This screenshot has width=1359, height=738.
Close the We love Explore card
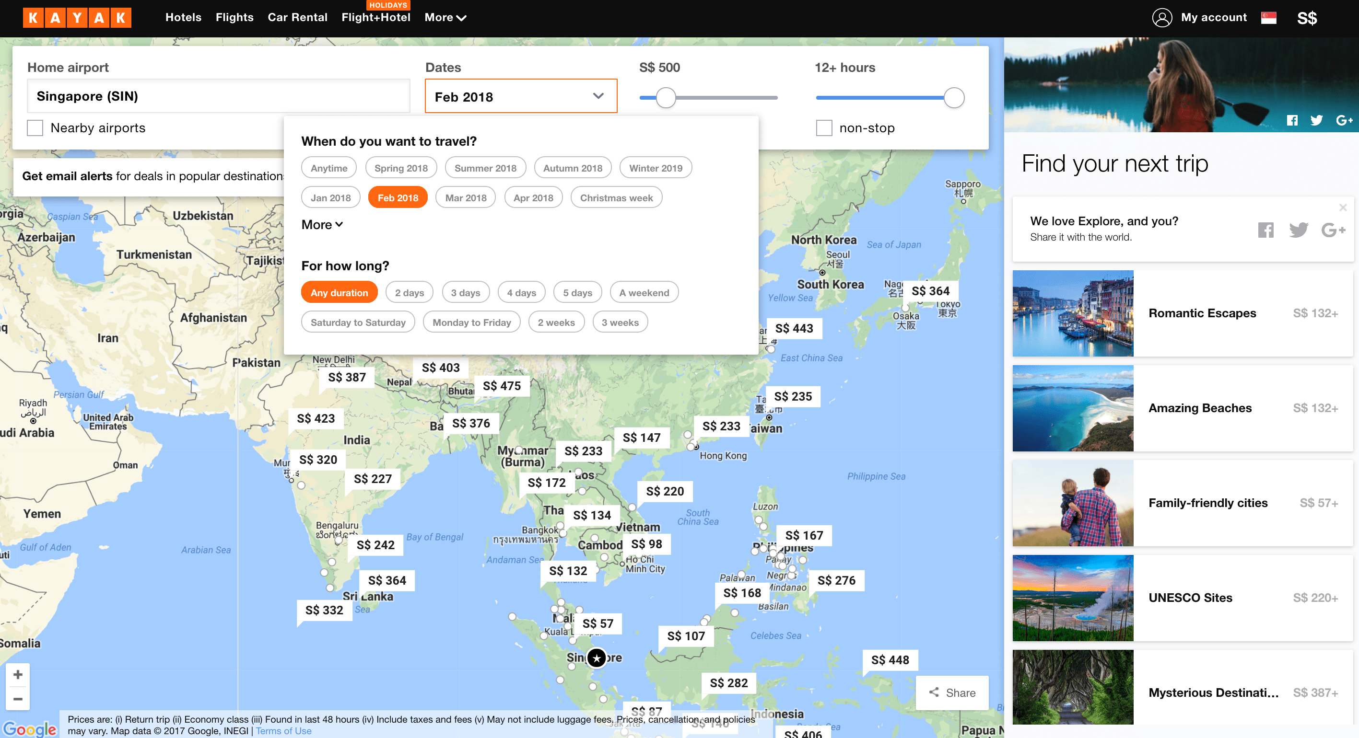[1343, 207]
